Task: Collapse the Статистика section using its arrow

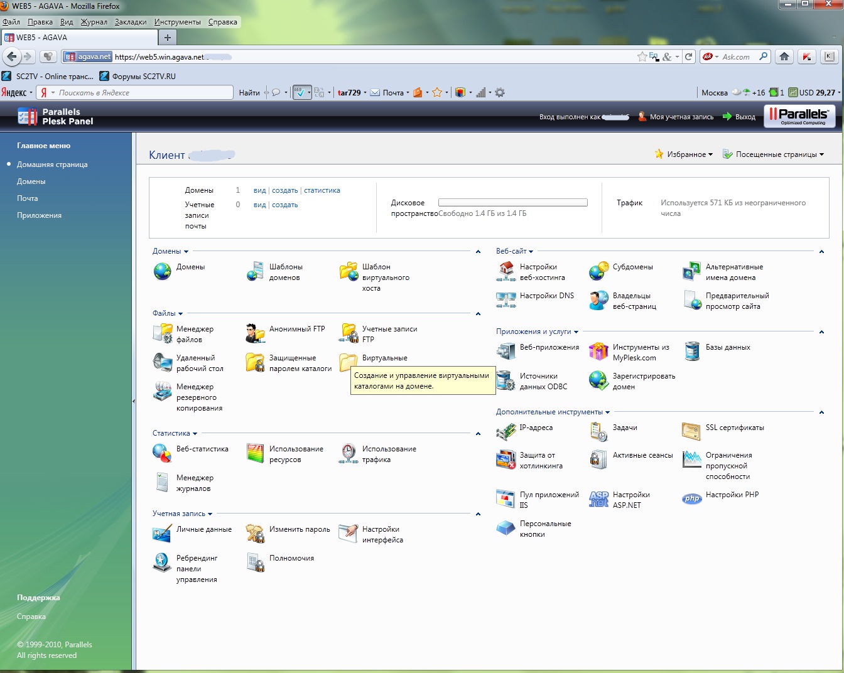Action: coord(478,434)
